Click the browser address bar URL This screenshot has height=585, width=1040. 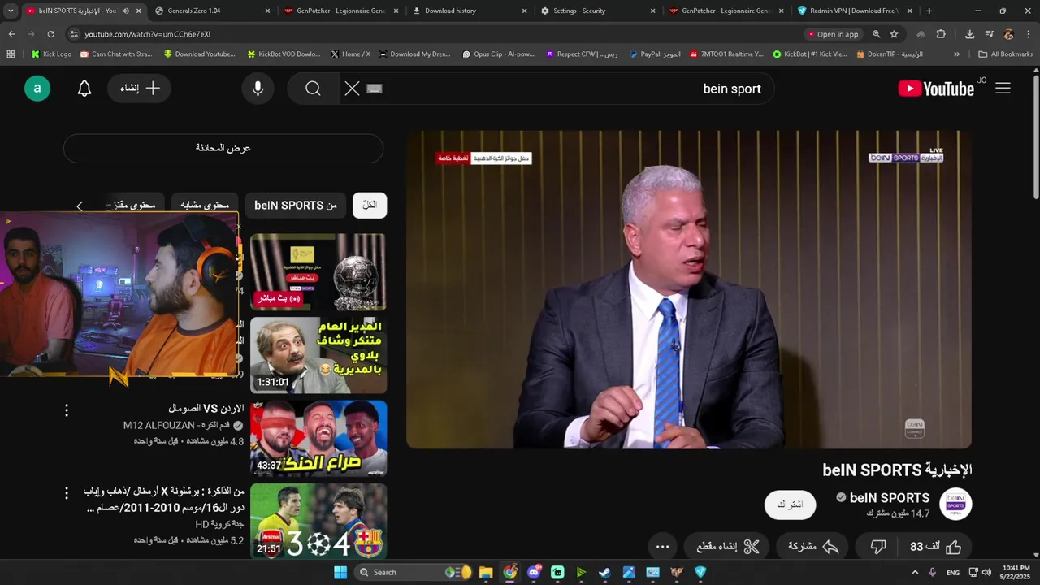147,34
